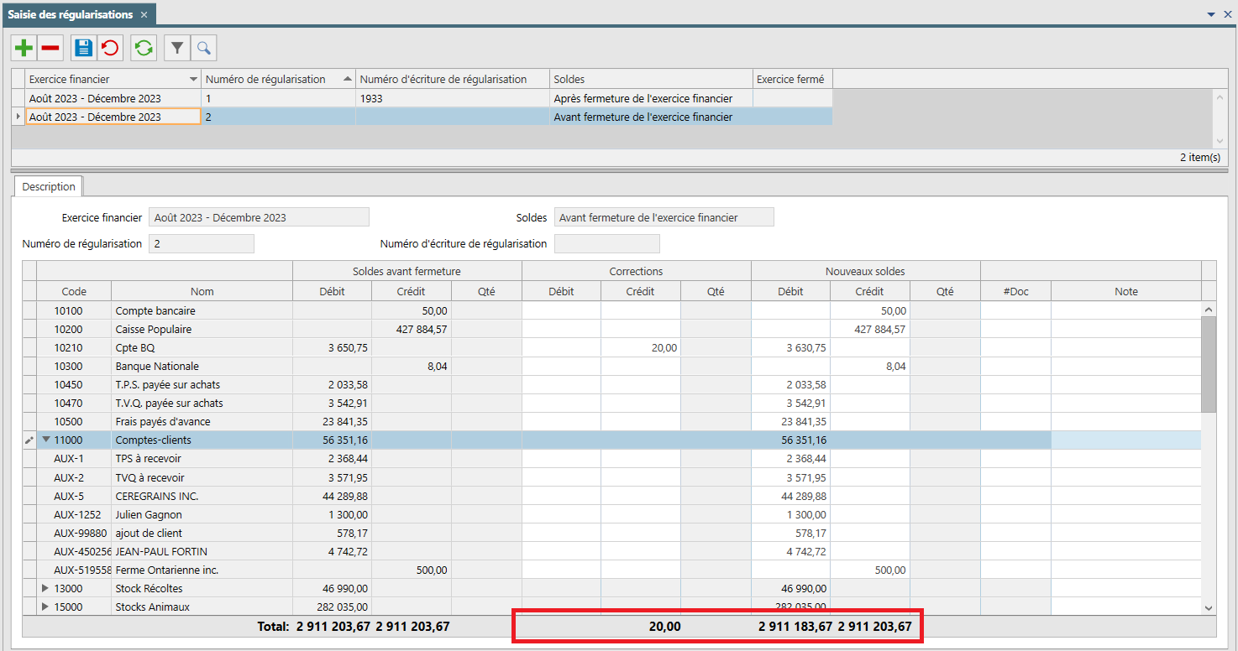Open the tab list arrow at top right
1238x651 pixels.
point(1211,15)
